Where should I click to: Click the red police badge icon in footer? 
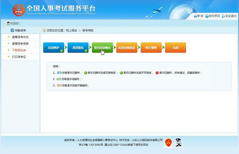(x=168, y=143)
